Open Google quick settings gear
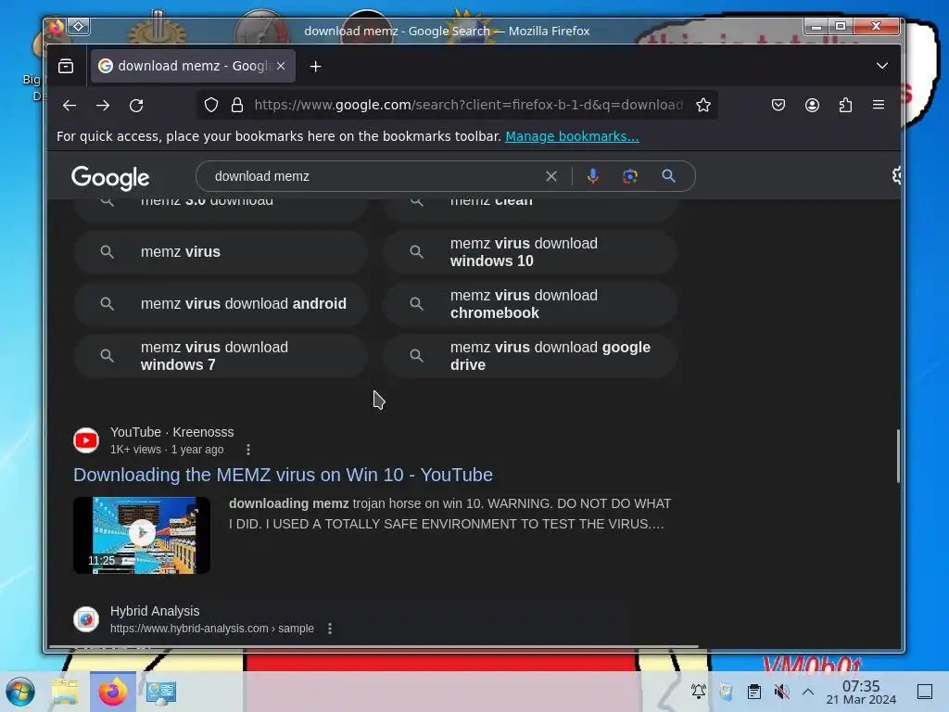This screenshot has height=712, width=949. tap(896, 175)
